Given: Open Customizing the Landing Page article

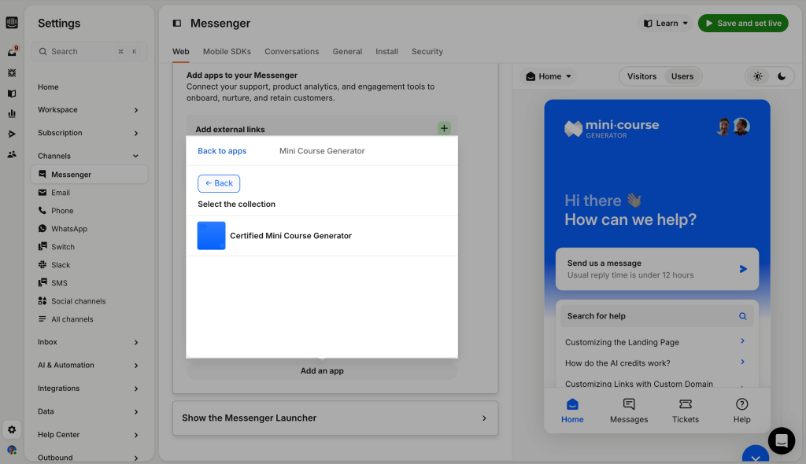Looking at the screenshot, I should pos(657,342).
